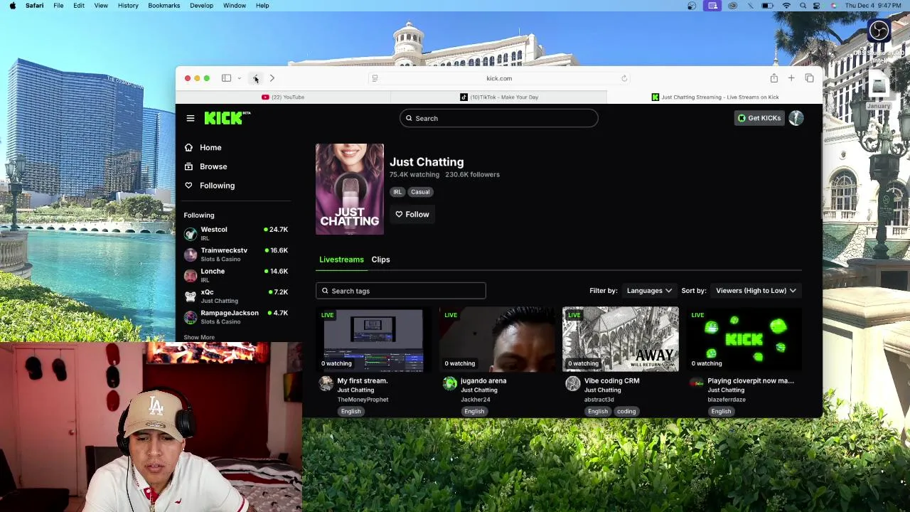Click the Get KICKs button
The width and height of the screenshot is (910, 512).
click(x=759, y=118)
